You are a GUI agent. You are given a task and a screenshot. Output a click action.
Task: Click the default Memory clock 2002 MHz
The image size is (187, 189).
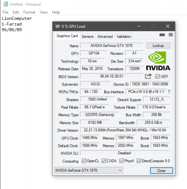(126, 145)
